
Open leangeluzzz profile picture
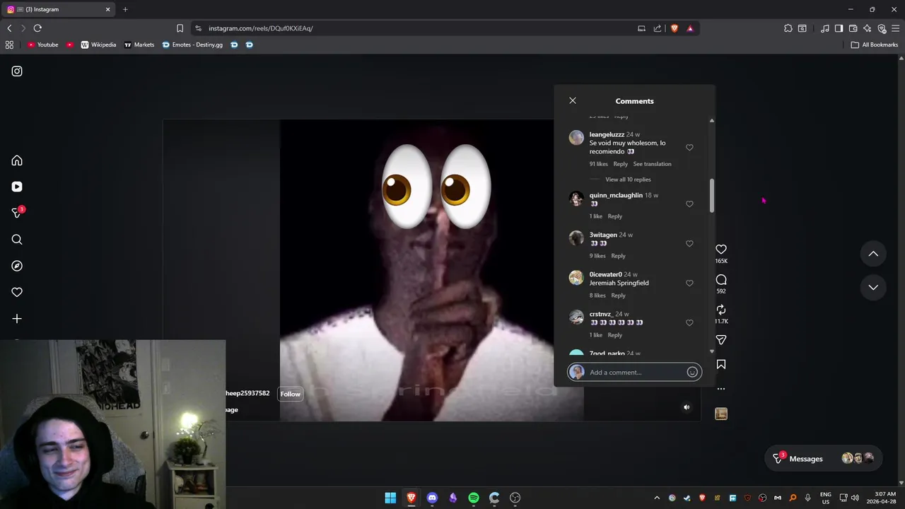[576, 137]
